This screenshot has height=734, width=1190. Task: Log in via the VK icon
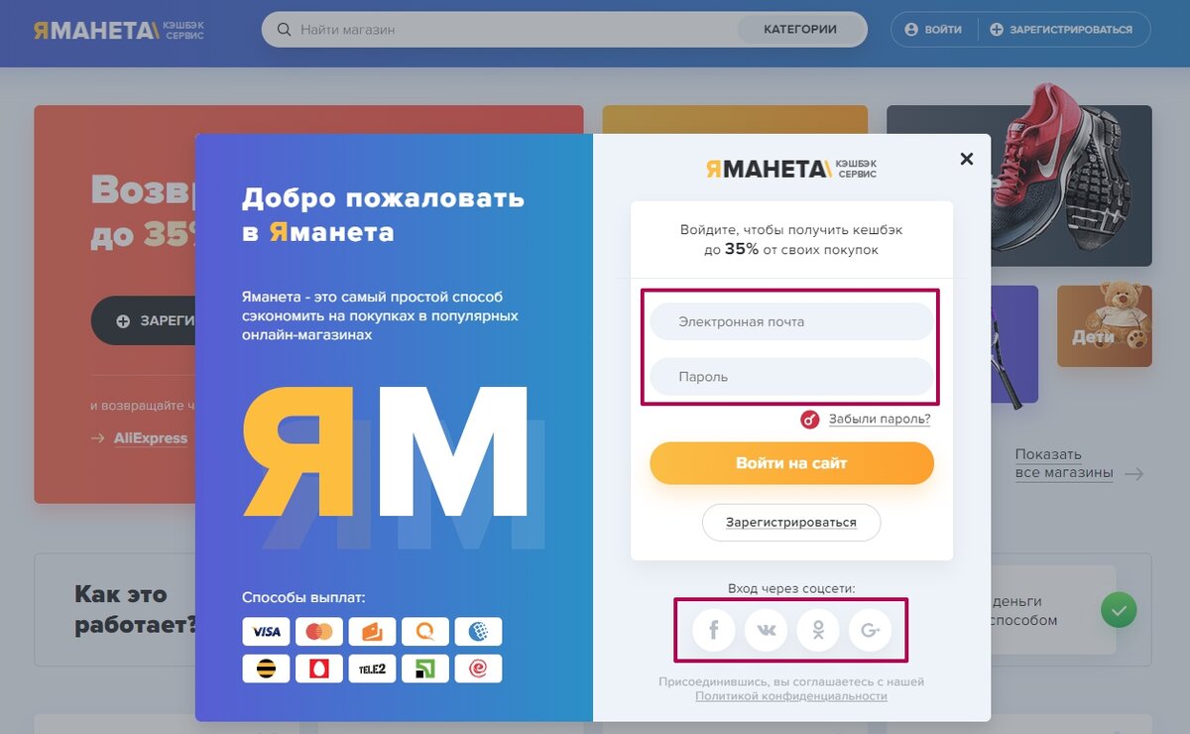click(x=766, y=630)
